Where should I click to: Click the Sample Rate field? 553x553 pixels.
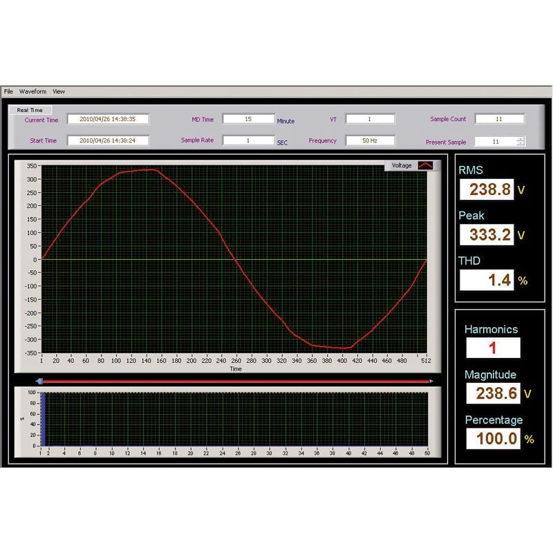pos(248,140)
